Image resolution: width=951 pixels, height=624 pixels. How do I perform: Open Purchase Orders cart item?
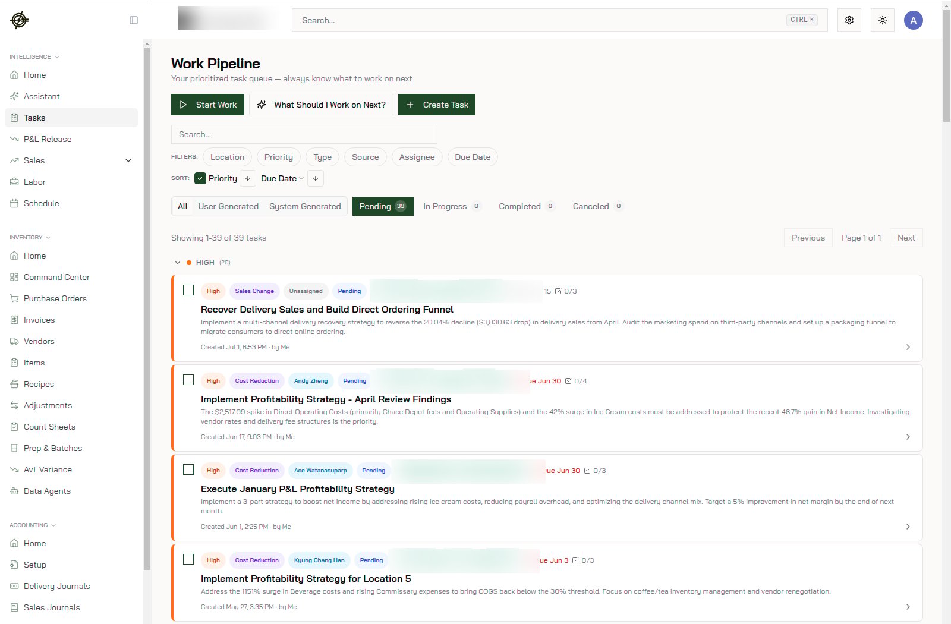(x=71, y=298)
